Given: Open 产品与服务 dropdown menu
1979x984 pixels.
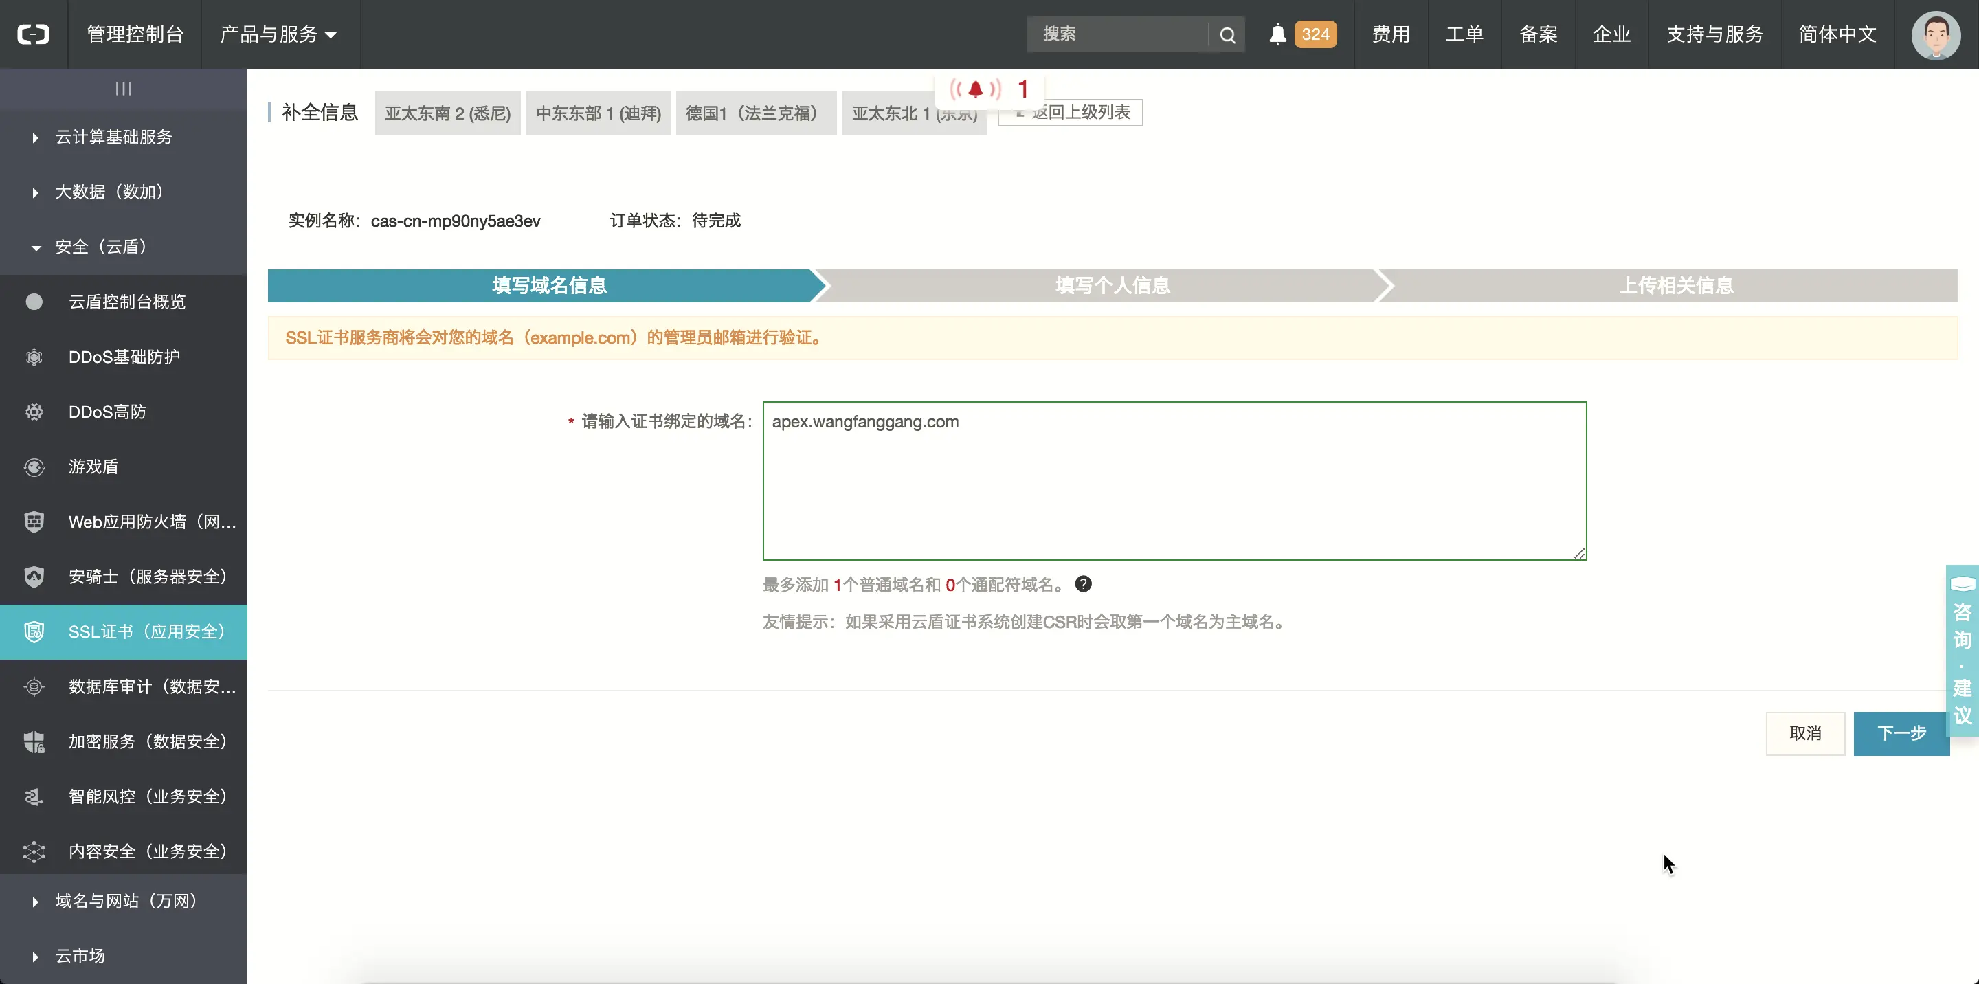Looking at the screenshot, I should (x=278, y=34).
